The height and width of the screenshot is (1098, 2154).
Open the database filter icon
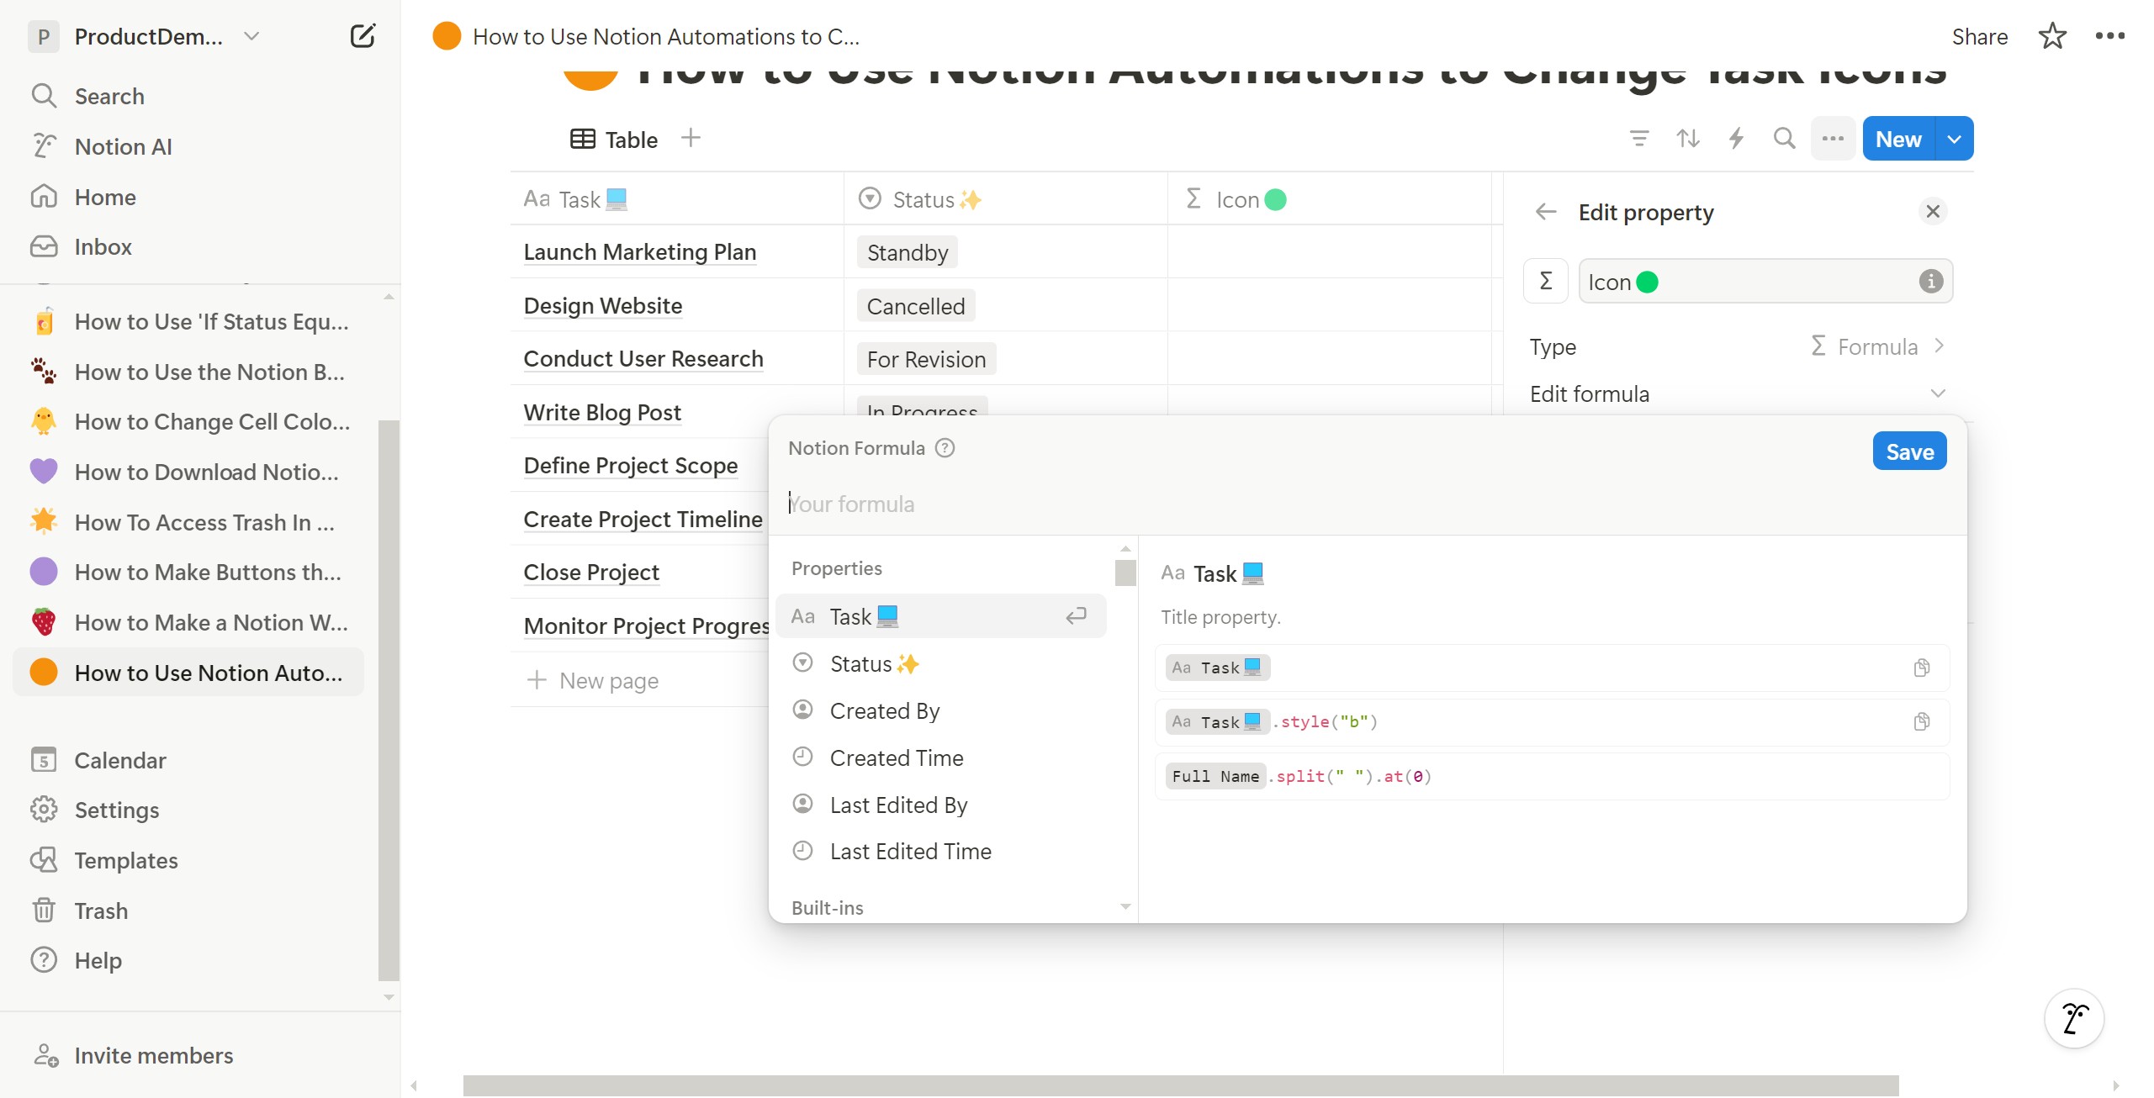(1638, 139)
